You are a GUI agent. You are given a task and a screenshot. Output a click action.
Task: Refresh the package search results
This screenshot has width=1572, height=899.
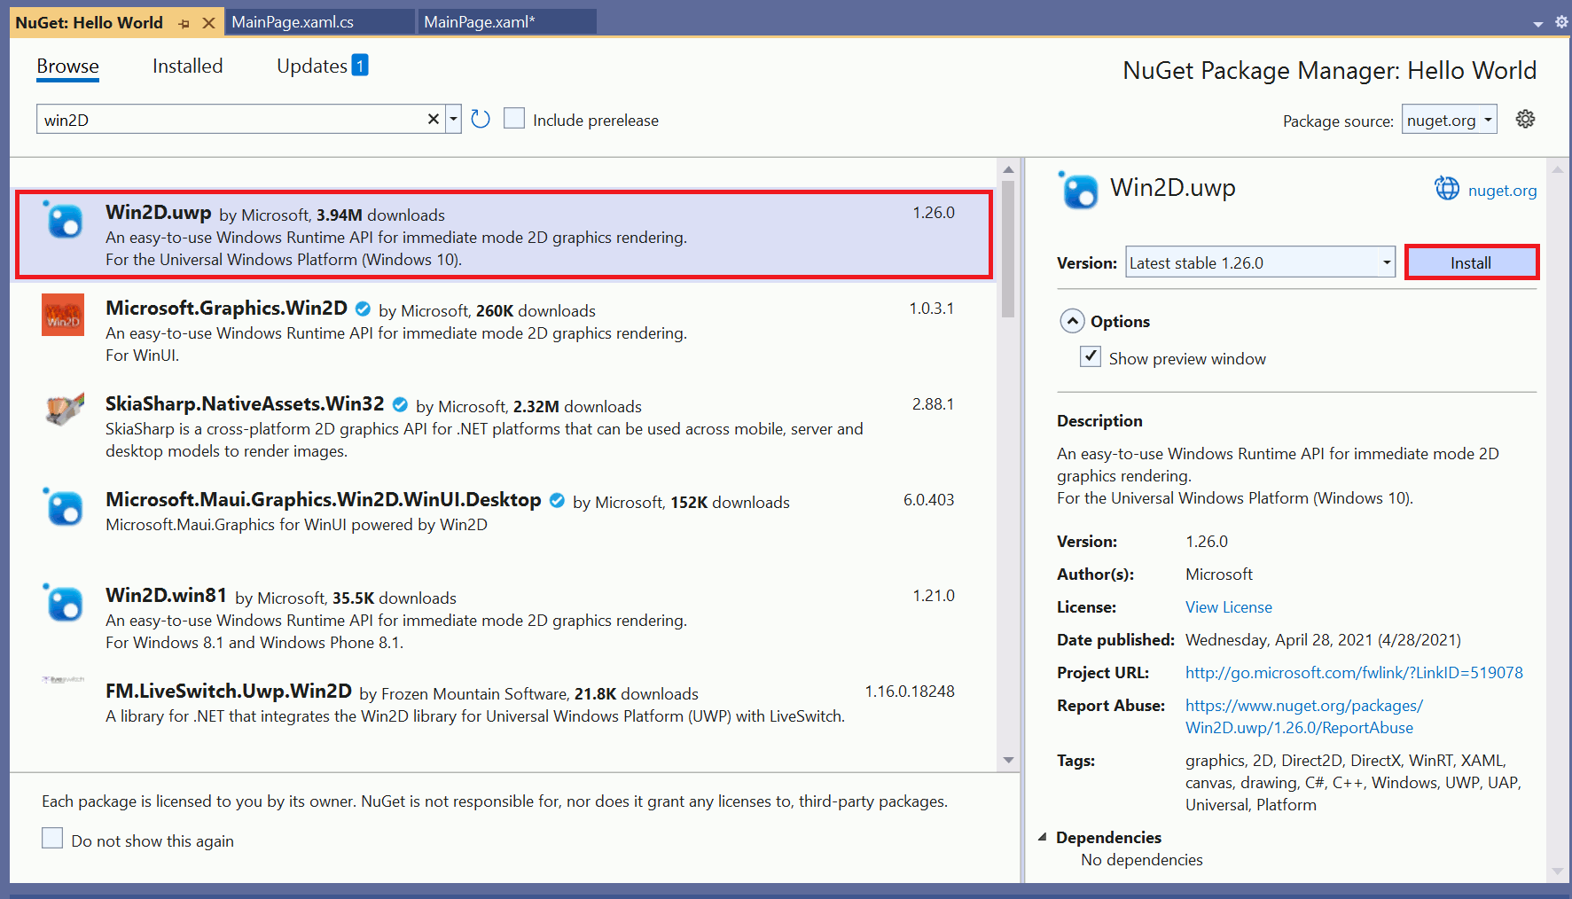coord(480,118)
